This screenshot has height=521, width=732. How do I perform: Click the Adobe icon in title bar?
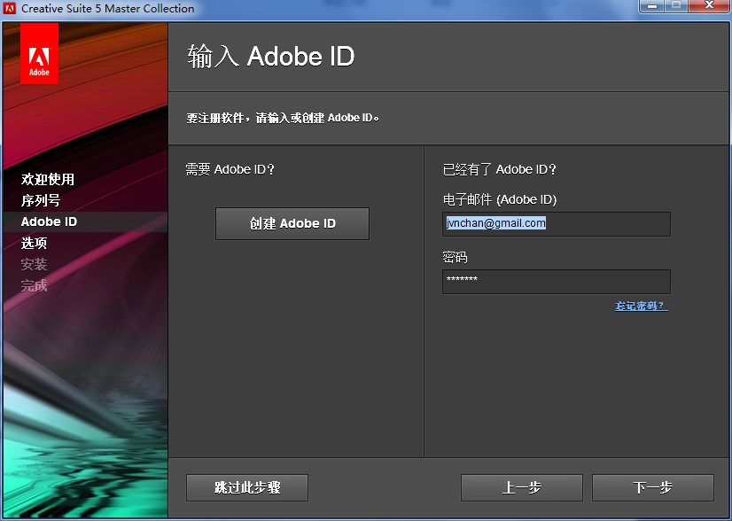tap(10, 8)
